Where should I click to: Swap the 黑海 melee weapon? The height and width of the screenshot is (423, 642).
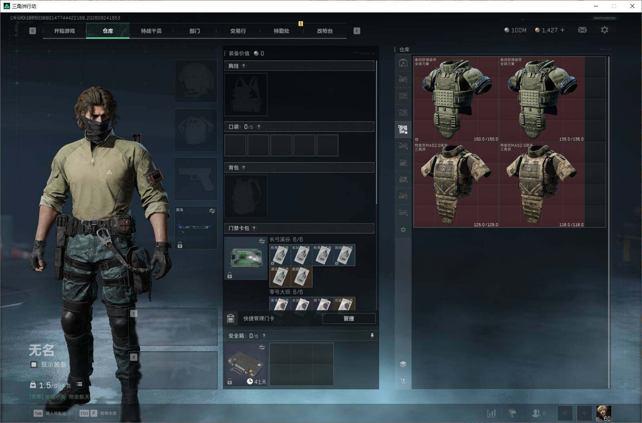coord(212,211)
